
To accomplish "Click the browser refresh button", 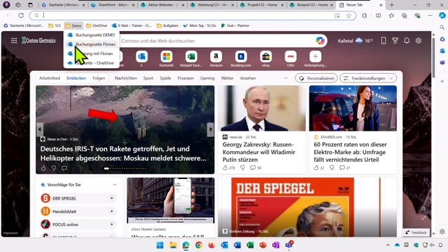I will (x=21, y=15).
